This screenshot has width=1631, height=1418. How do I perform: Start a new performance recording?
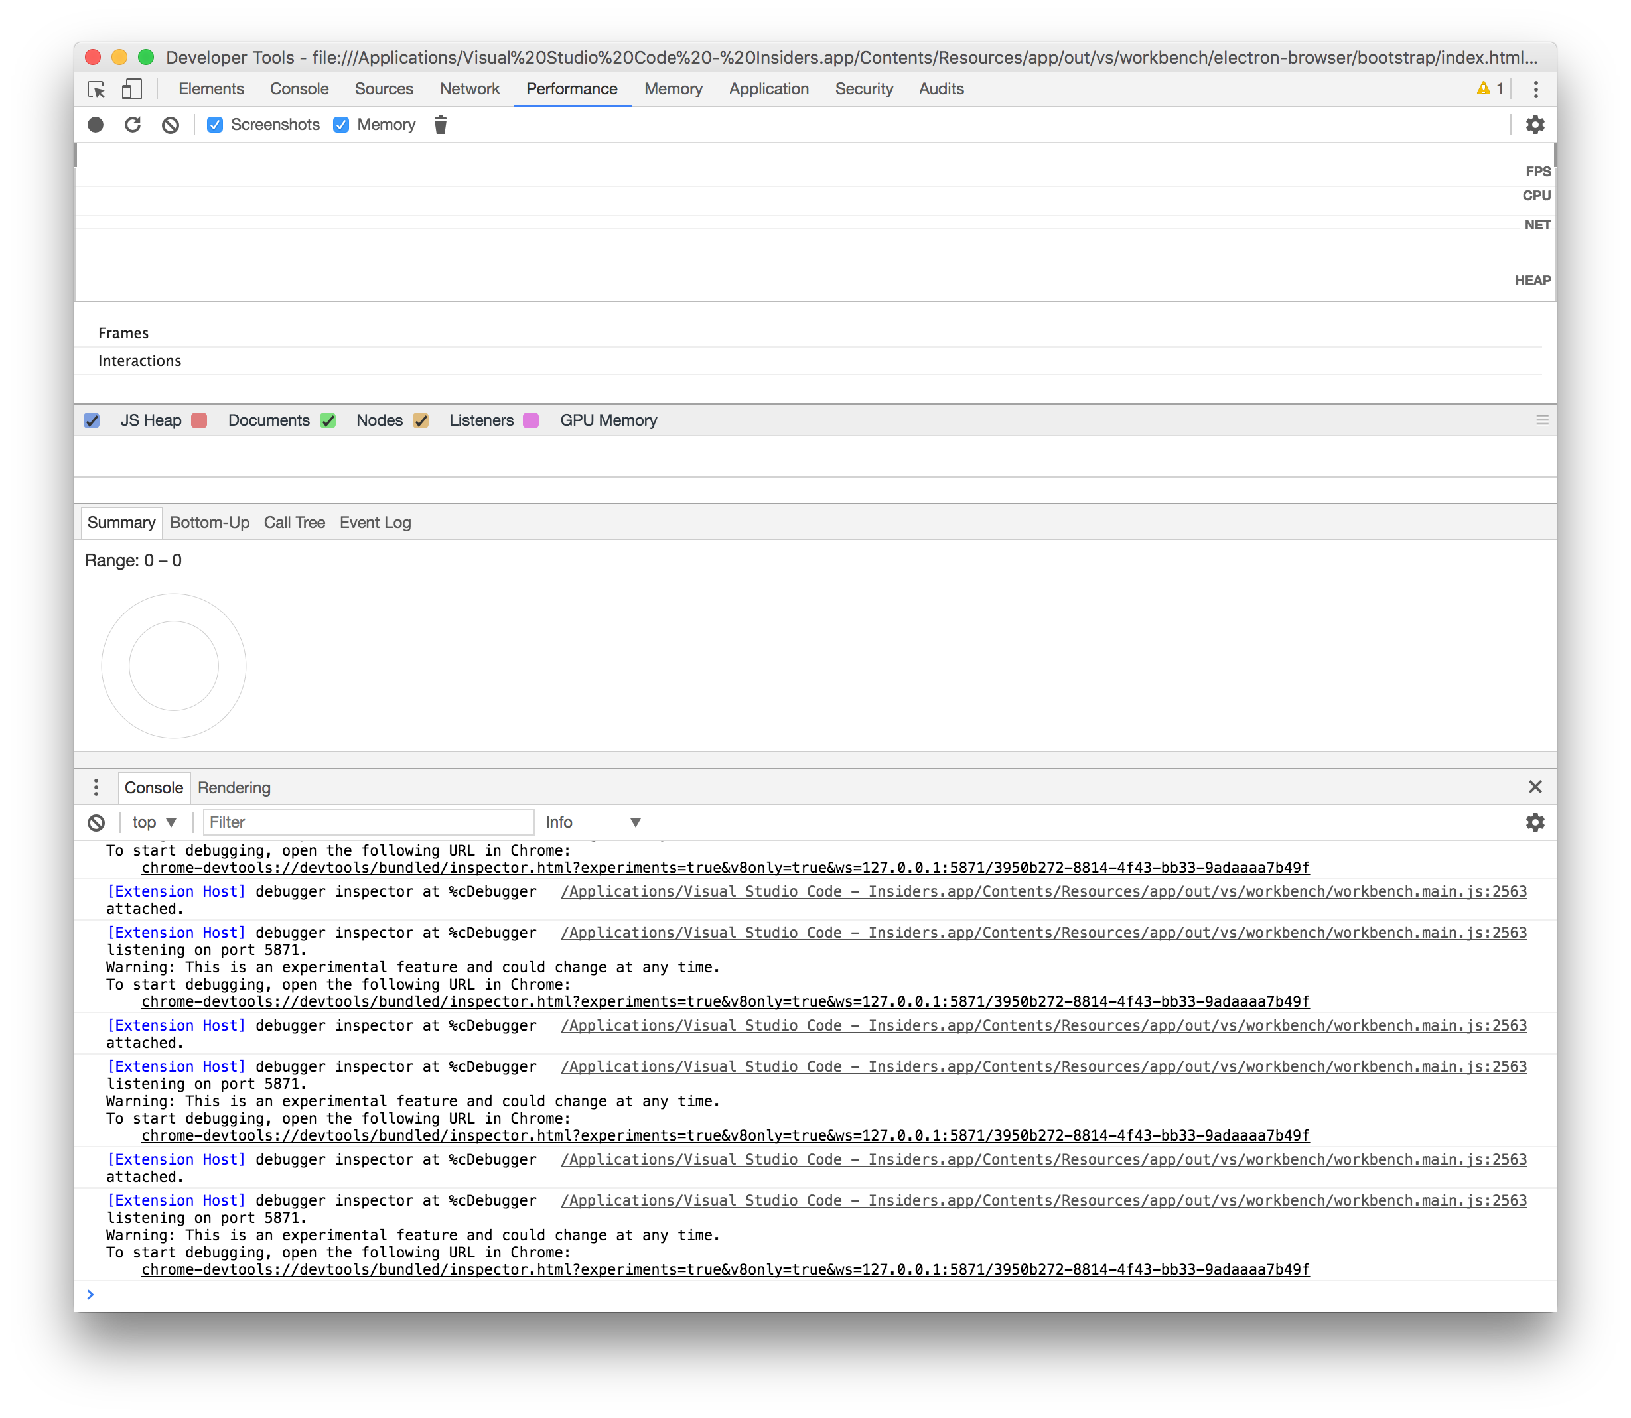click(x=95, y=124)
